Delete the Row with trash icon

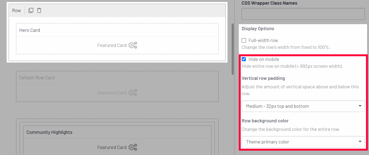(x=39, y=10)
